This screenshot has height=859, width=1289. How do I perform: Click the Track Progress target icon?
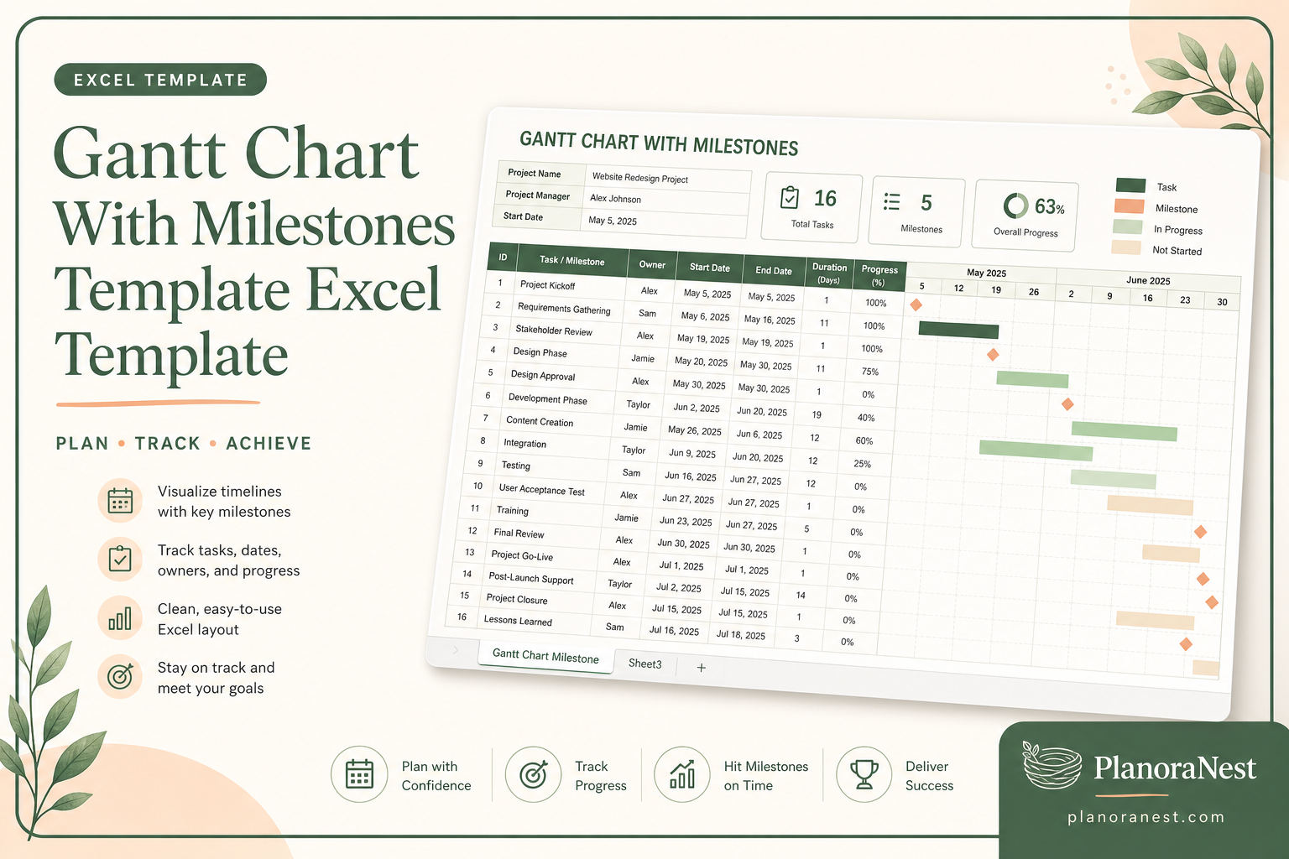(x=533, y=774)
